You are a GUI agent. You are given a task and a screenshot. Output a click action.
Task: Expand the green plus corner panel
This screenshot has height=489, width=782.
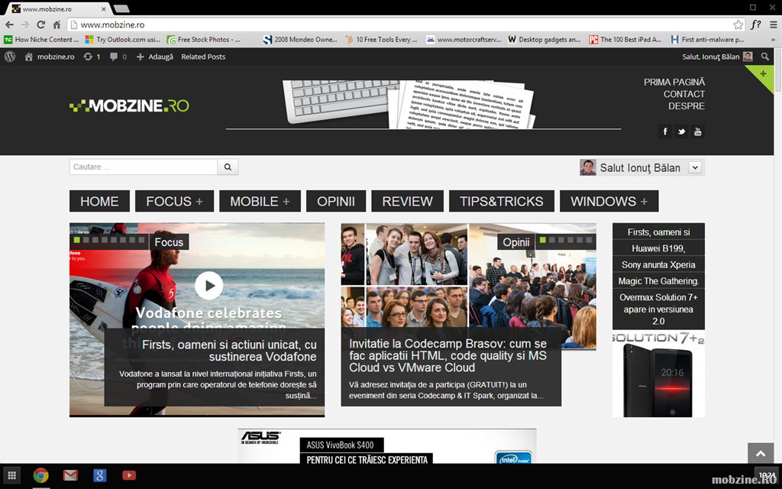763,74
